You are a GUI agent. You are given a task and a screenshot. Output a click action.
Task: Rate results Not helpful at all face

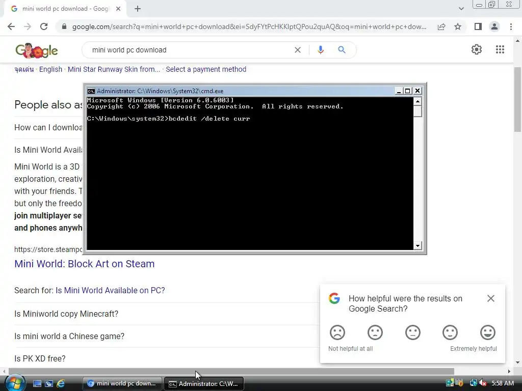(x=337, y=332)
